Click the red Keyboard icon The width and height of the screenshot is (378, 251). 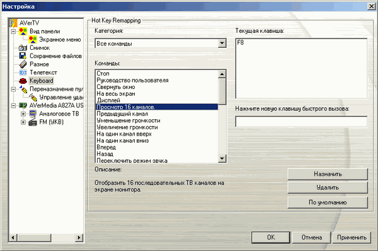click(x=23, y=81)
